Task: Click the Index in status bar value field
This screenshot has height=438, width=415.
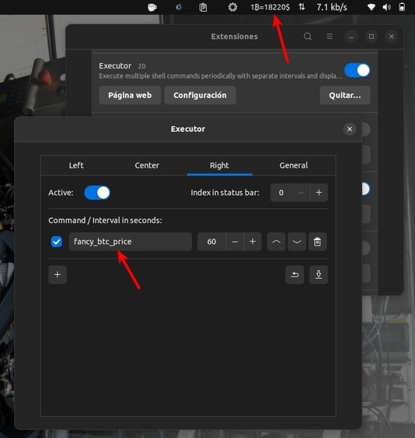Action: 281,193
